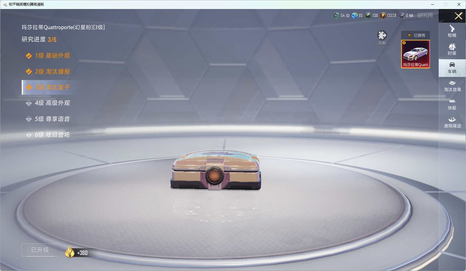Click the gold coin icon beside 13528
This screenshot has width=466, height=271.
coord(383,15)
